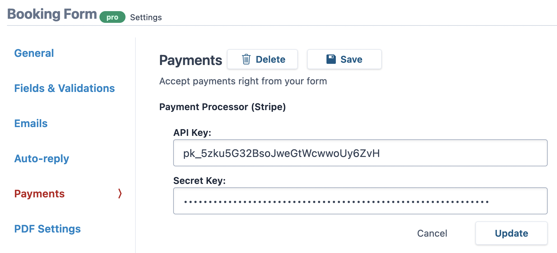Go to Fields & Validations settings

(x=64, y=88)
